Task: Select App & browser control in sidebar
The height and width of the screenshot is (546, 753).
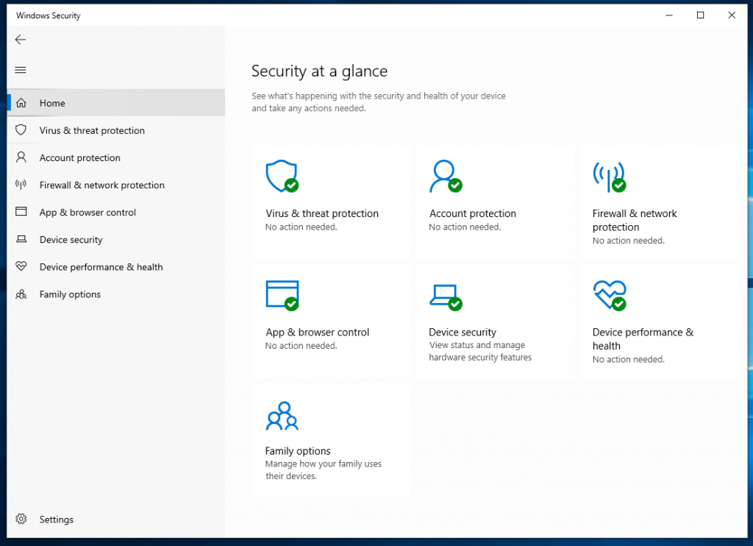Action: click(116, 213)
